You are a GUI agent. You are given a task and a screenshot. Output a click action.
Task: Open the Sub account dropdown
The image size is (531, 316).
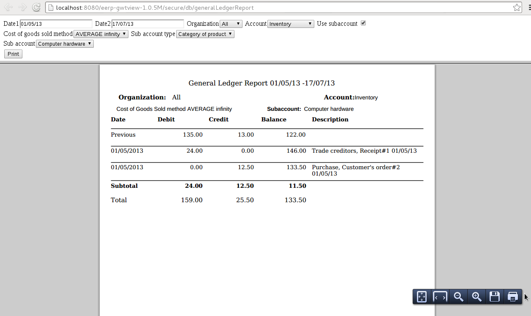point(64,44)
